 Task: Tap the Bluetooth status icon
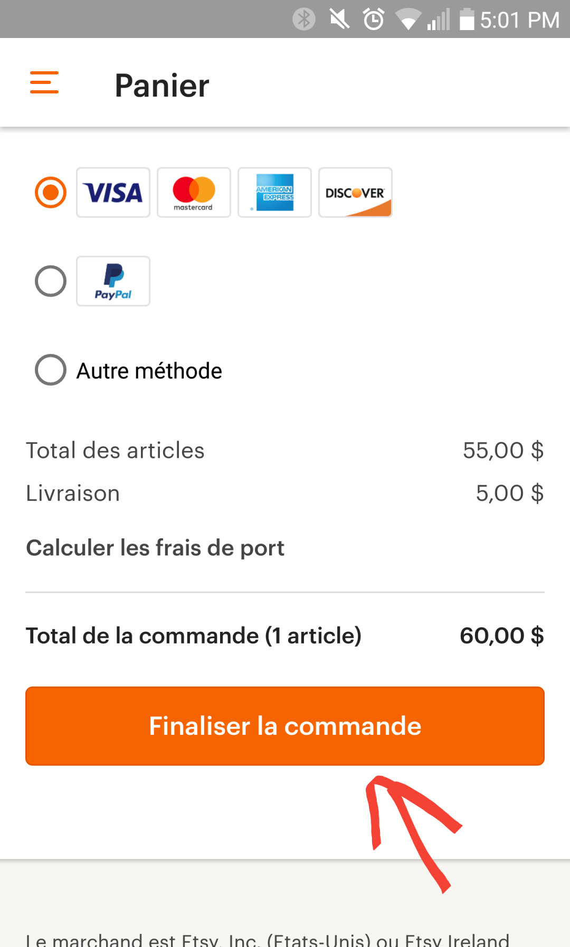304,20
